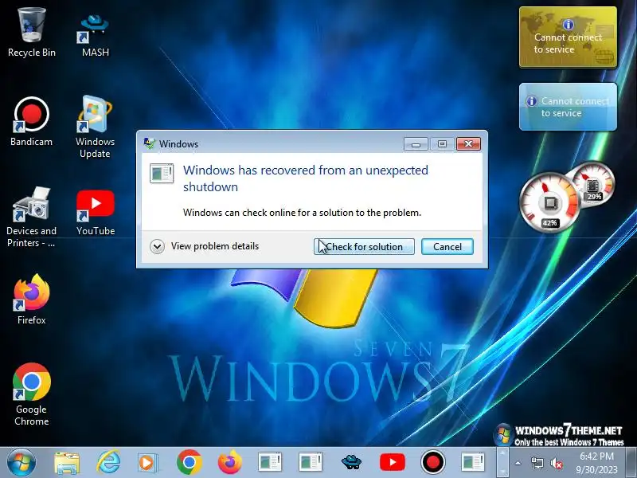Click the gold currency gadget
This screenshot has width=637, height=478.
(568, 37)
